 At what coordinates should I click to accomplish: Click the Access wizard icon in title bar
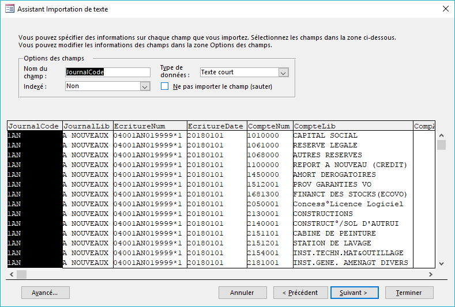point(10,9)
